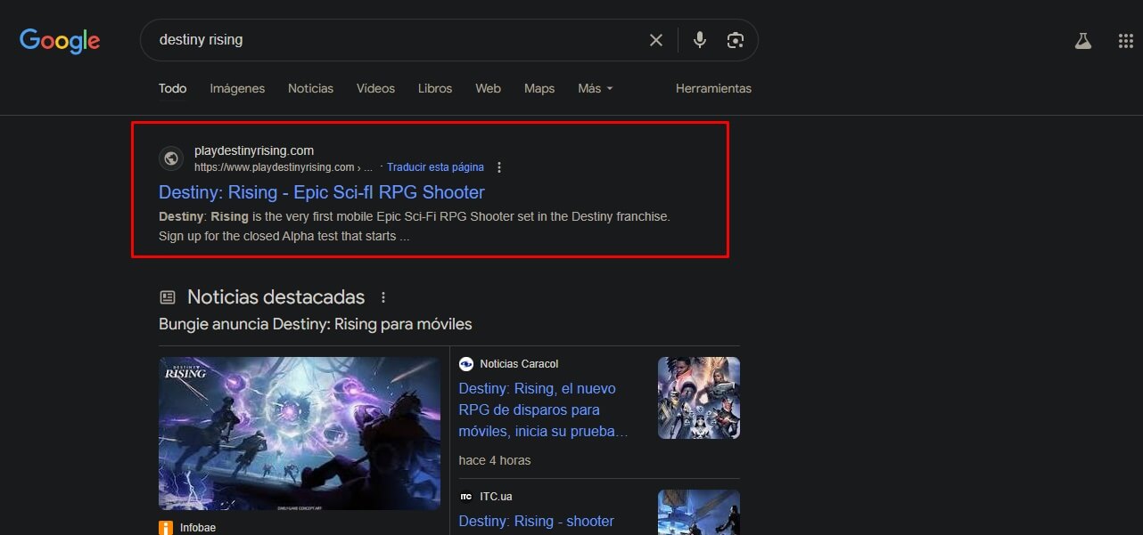The width and height of the screenshot is (1143, 535).
Task: Open three-dot menu beside Noticias destacadas
Action: pos(383,297)
